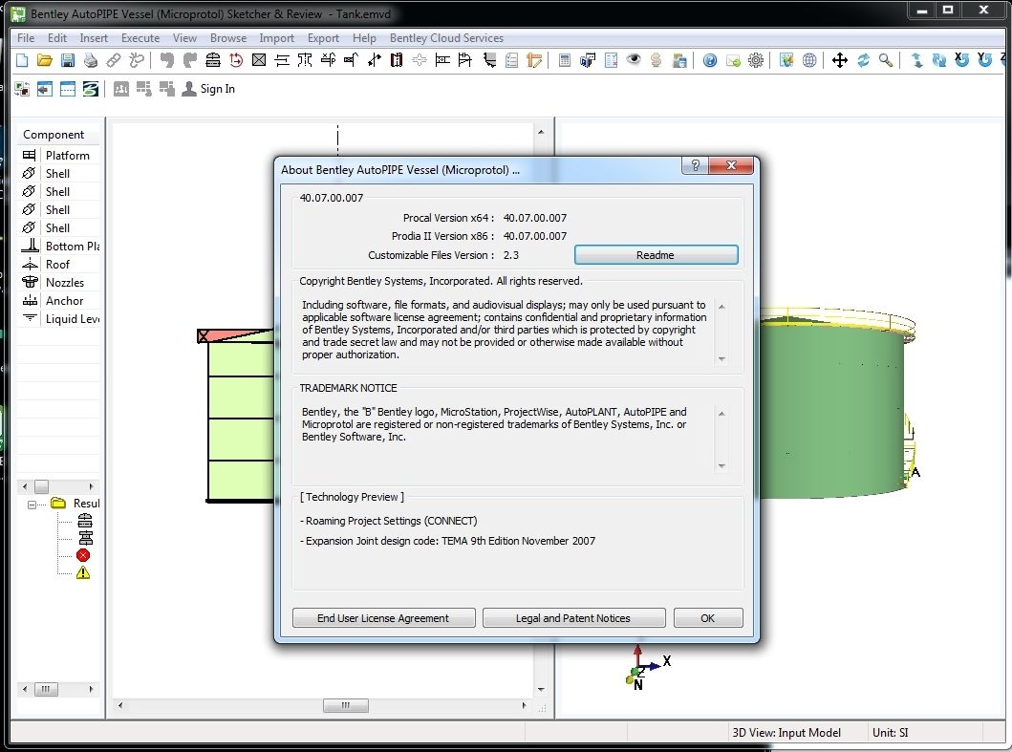This screenshot has width=1012, height=752.
Task: Click Sign In in the second toolbar
Action: coord(208,89)
